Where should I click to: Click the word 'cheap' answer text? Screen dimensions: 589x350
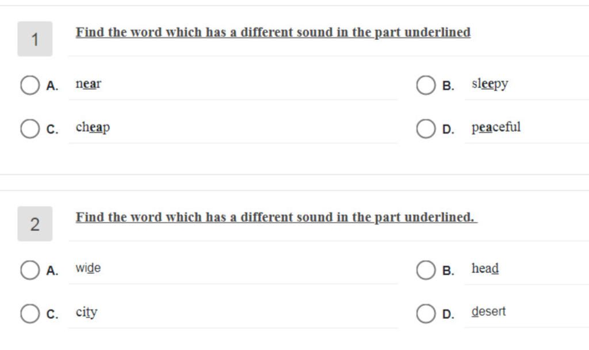pos(93,127)
